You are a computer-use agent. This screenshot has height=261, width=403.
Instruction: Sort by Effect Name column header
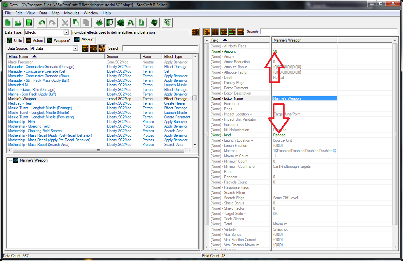tap(56, 57)
